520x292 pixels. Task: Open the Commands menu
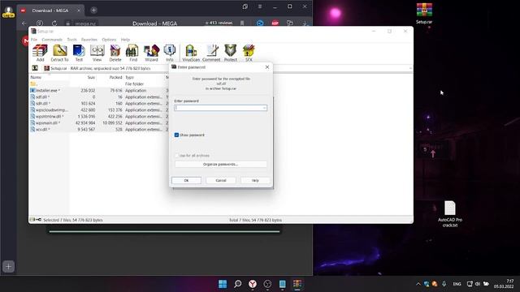pos(52,40)
